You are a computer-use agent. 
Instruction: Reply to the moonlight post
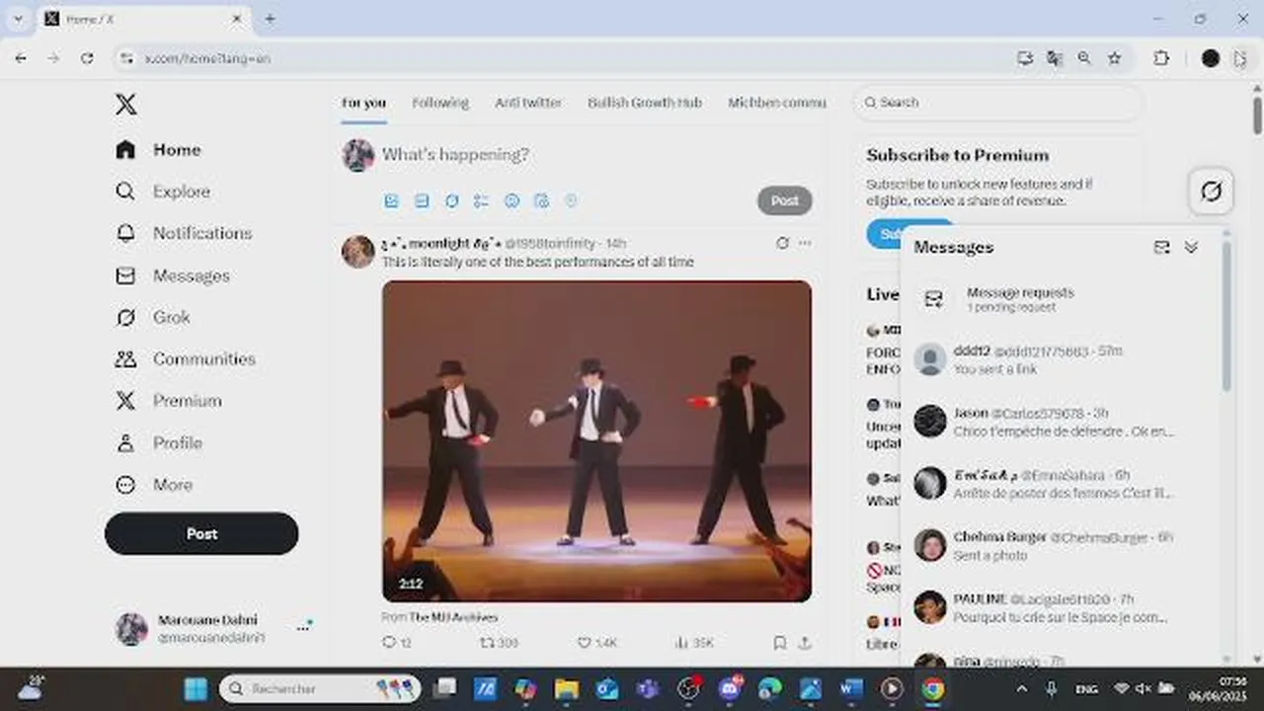pos(396,642)
